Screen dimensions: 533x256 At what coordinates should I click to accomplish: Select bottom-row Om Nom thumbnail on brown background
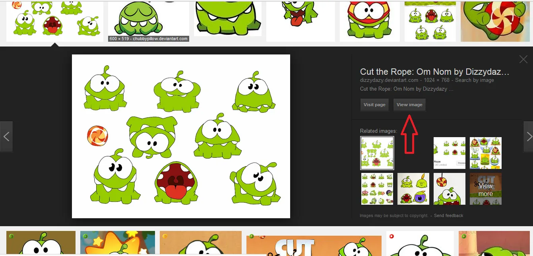point(41,243)
